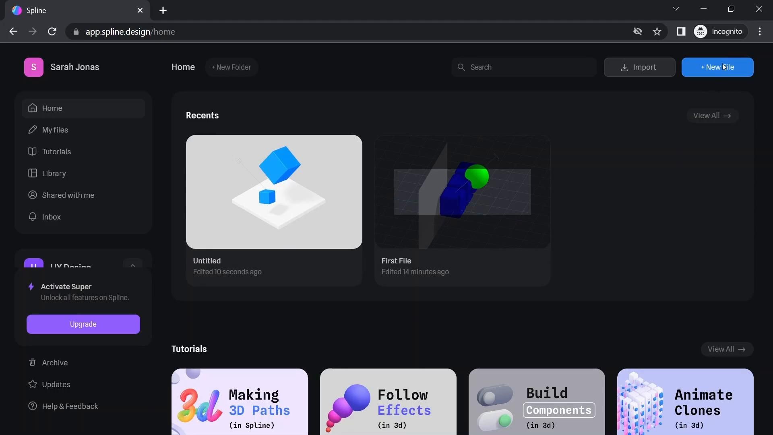The width and height of the screenshot is (773, 435).
Task: Click the Shared with me person icon
Action: [33, 195]
